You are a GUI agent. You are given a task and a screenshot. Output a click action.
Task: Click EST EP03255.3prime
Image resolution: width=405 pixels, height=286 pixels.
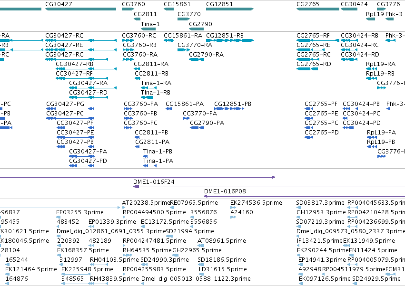[80, 212]
